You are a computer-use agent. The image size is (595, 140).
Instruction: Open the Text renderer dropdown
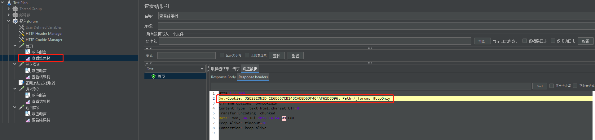pyautogui.click(x=175, y=69)
